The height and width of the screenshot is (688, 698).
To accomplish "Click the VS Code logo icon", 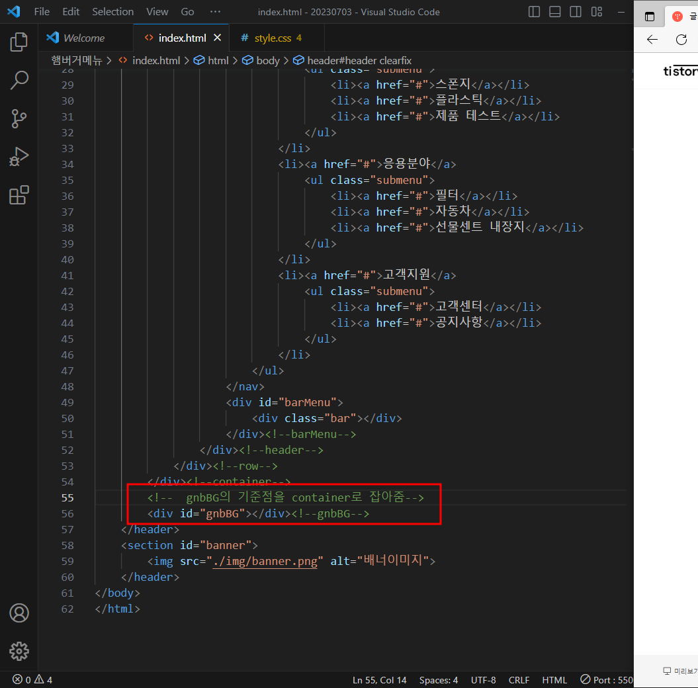I will click(x=14, y=11).
